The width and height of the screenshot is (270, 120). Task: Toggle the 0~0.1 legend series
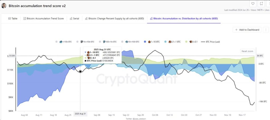coord(192,42)
